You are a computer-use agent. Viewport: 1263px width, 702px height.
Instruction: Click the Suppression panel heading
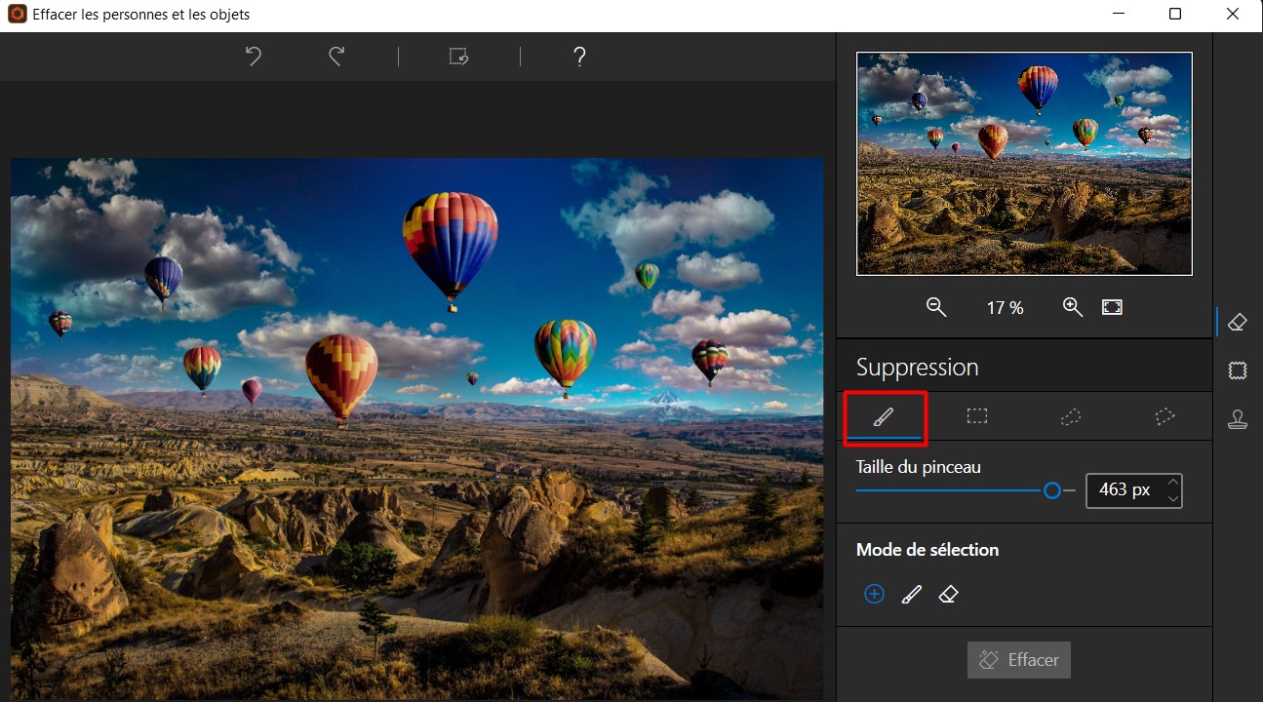click(917, 368)
